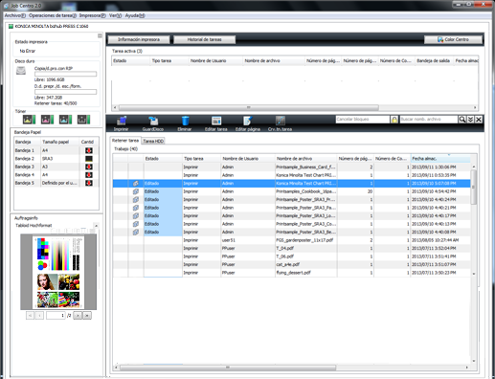The width and height of the screenshot is (495, 379).
Task: Open the Operaciones de tarea menu
Action: click(53, 15)
